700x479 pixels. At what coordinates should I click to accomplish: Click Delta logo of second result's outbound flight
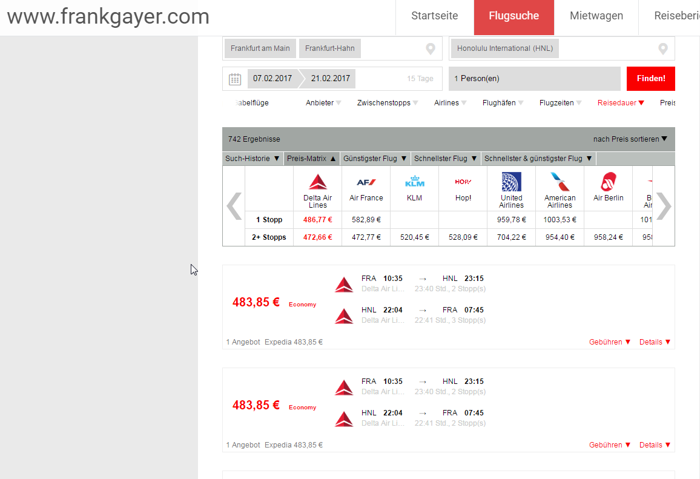click(344, 387)
